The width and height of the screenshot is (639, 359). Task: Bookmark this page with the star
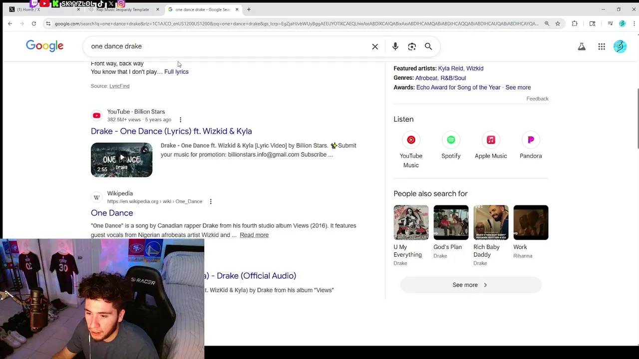558,23
